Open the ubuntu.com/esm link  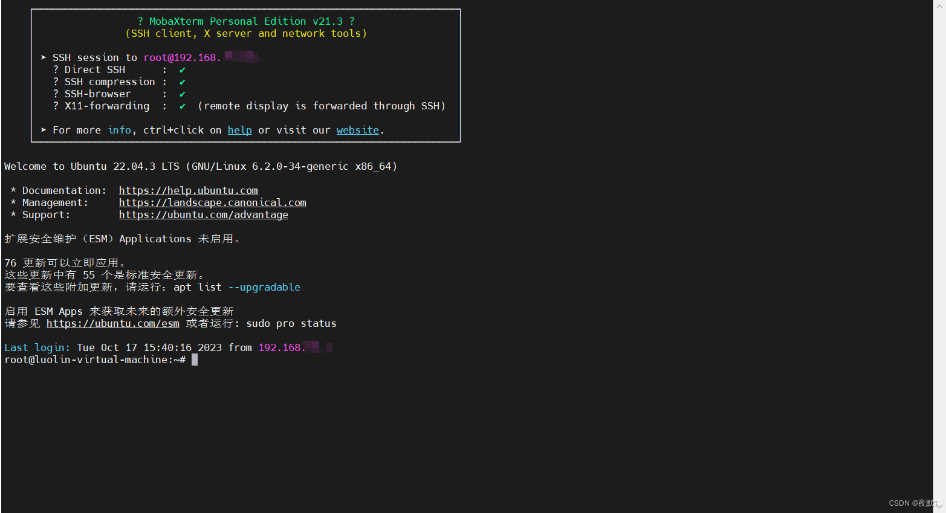pyautogui.click(x=112, y=323)
